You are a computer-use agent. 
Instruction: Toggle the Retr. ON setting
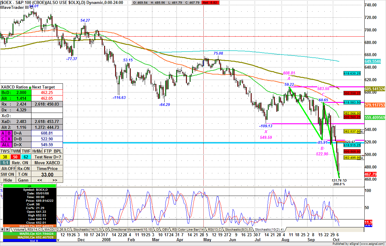pyautogui.click(x=21, y=163)
